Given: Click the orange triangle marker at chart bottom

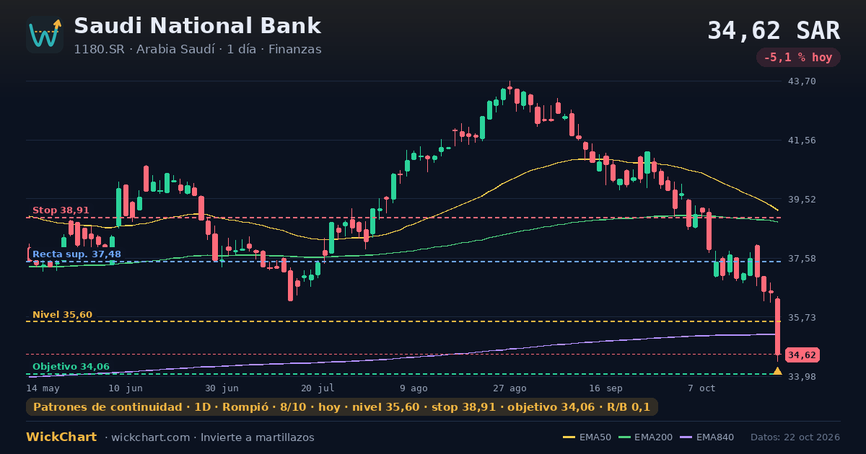Looking at the screenshot, I should coord(777,371).
